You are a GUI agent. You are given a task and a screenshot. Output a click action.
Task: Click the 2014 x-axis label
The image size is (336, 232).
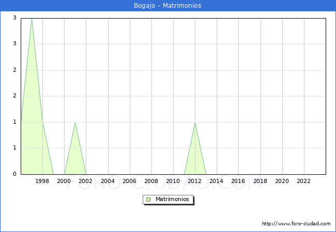coord(216,181)
